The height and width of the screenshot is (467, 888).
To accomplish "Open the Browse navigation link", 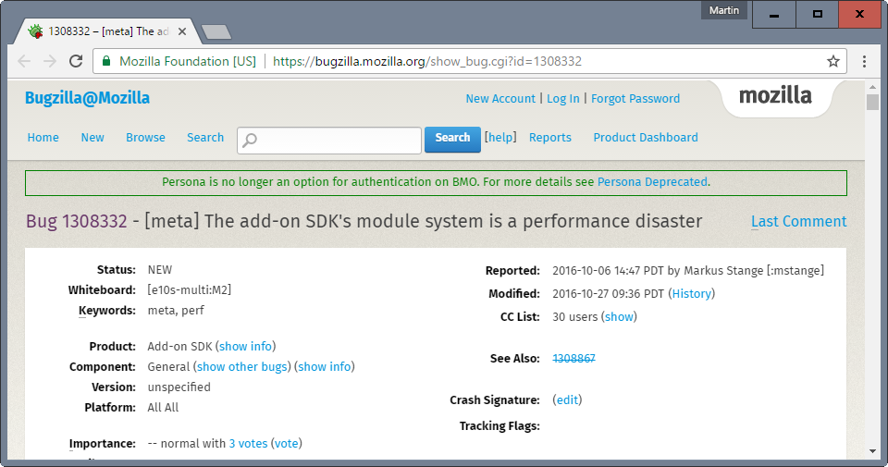I will pos(145,138).
